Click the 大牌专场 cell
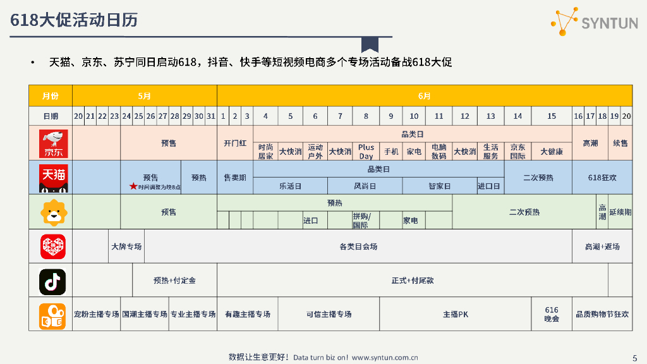This screenshot has width=647, height=364. pyautogui.click(x=126, y=246)
